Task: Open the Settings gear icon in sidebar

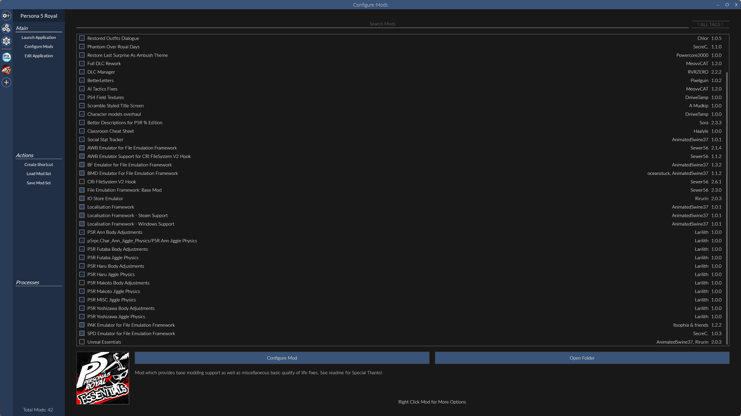Action: (x=6, y=41)
